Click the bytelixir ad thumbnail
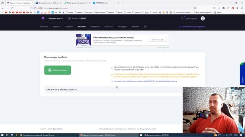 [x=83, y=40]
